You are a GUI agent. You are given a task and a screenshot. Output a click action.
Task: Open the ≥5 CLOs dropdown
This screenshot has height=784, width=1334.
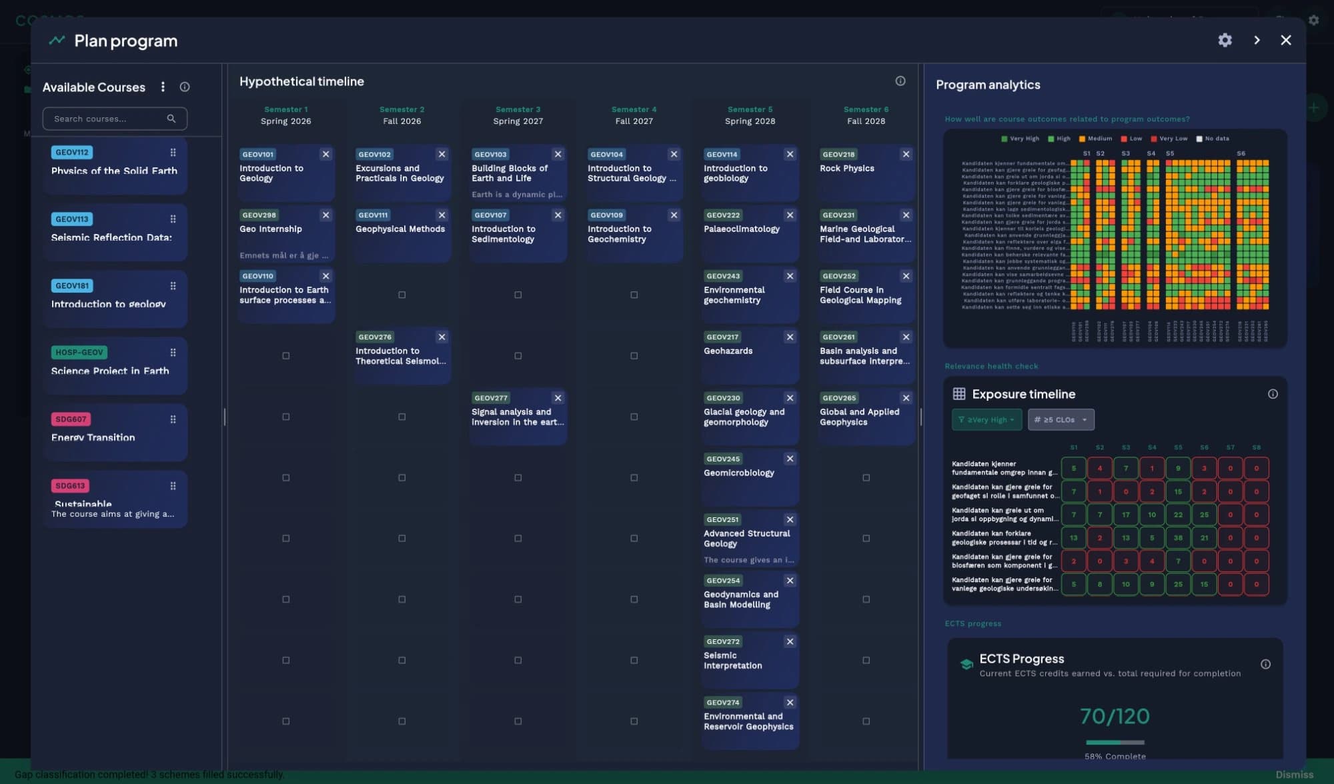(1061, 419)
